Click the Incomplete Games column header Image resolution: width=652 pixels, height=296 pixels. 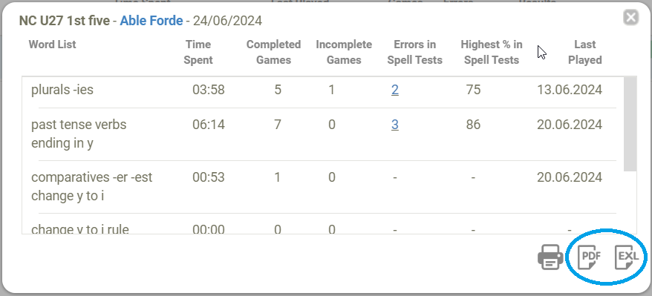pyautogui.click(x=344, y=52)
